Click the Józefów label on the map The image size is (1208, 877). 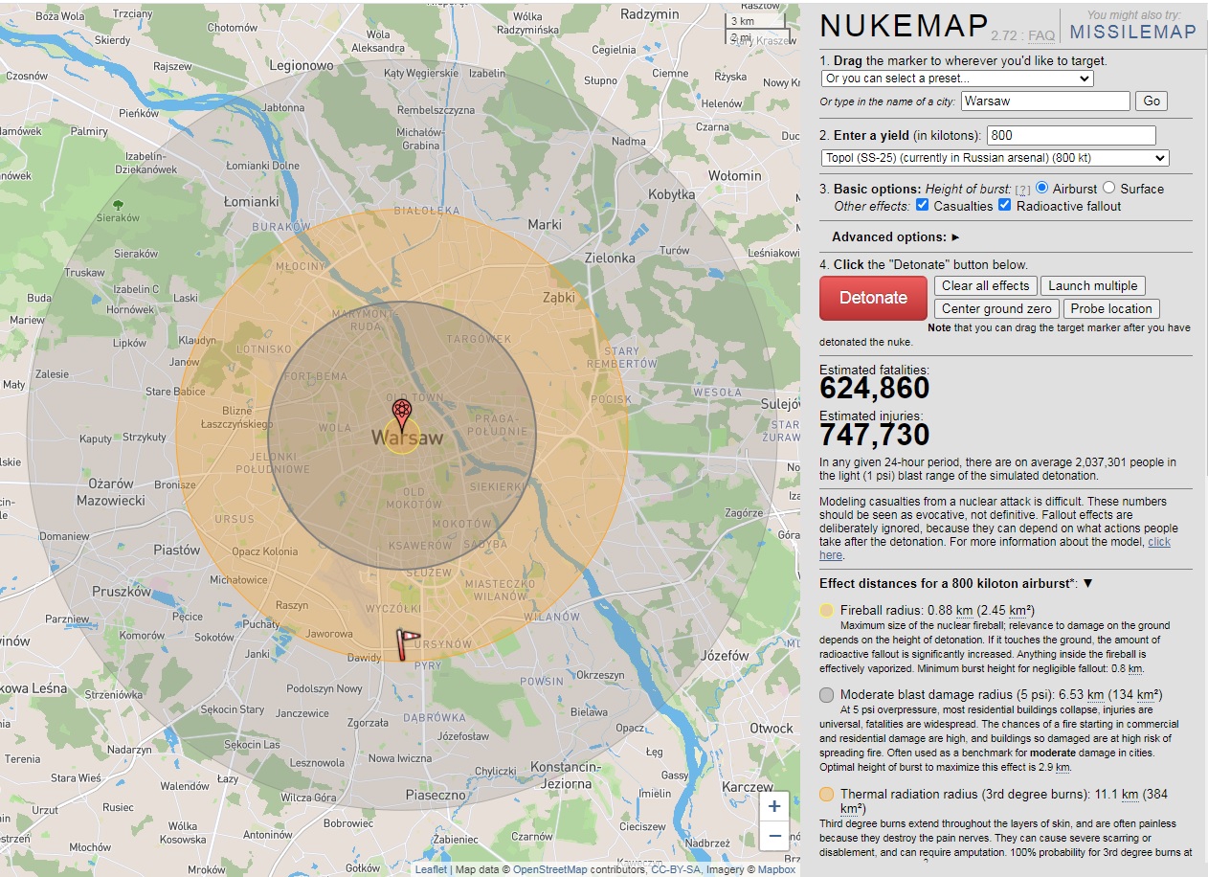coord(725,656)
